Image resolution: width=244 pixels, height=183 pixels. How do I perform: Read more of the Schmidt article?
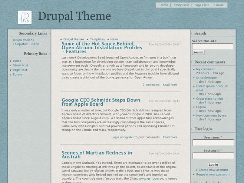point(170,137)
